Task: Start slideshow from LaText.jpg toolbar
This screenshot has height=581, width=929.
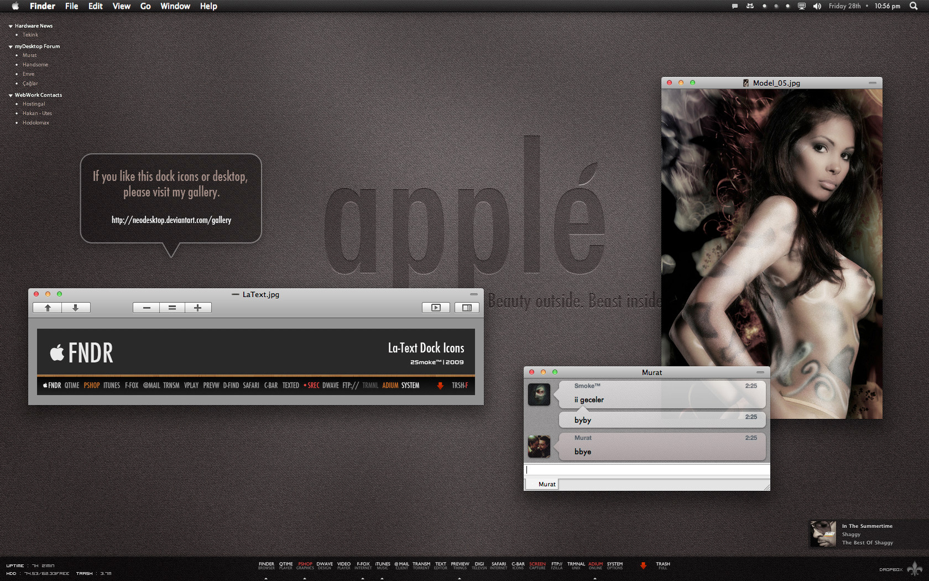Action: [436, 308]
